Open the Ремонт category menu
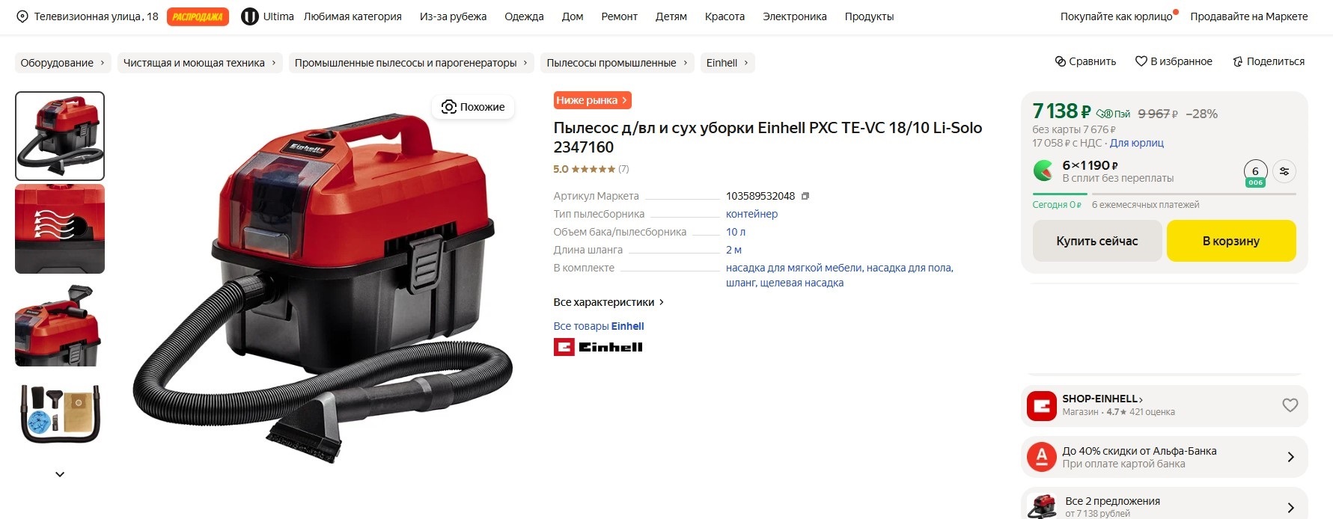Screen dimensions: 1333x519 coord(619,16)
